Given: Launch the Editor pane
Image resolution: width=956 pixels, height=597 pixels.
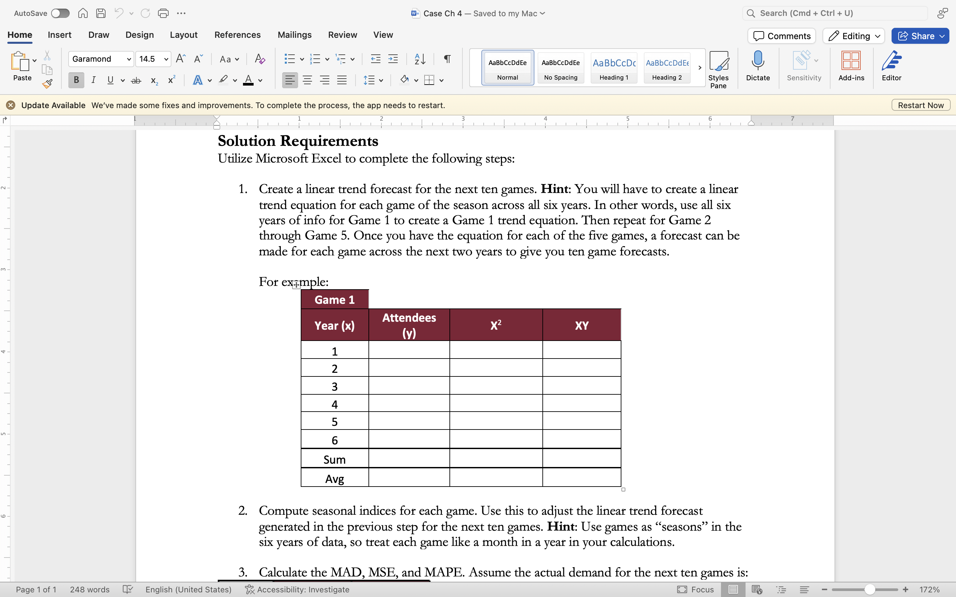Looking at the screenshot, I should (x=891, y=67).
